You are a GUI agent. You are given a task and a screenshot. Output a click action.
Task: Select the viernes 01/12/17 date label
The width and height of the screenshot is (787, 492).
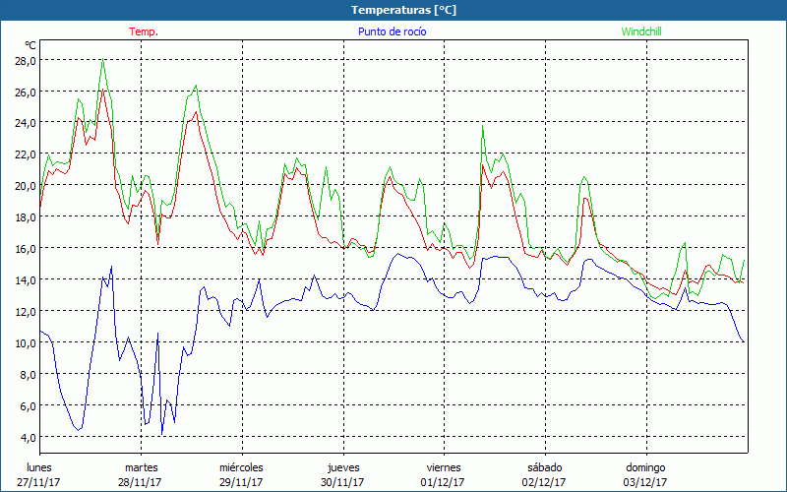(x=444, y=474)
